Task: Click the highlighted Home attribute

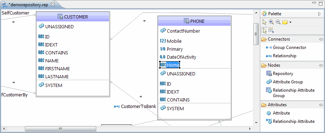Action: click(x=170, y=65)
